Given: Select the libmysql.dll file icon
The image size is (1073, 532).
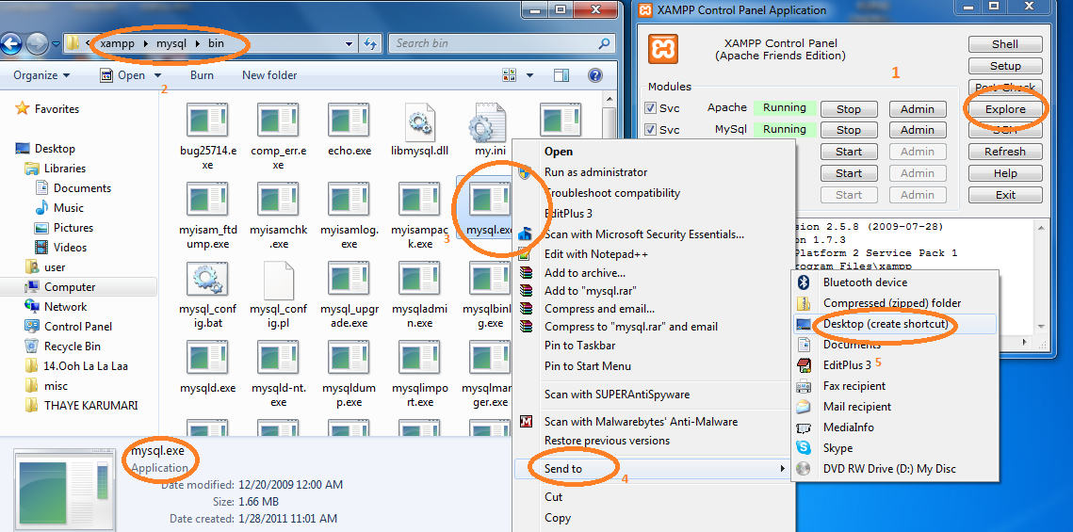Looking at the screenshot, I should [x=420, y=121].
